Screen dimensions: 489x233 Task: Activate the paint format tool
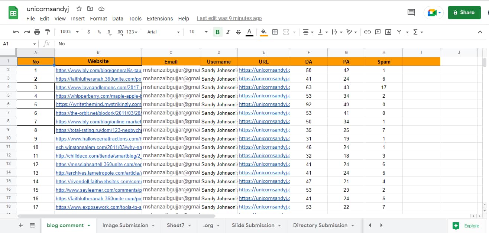point(48,32)
